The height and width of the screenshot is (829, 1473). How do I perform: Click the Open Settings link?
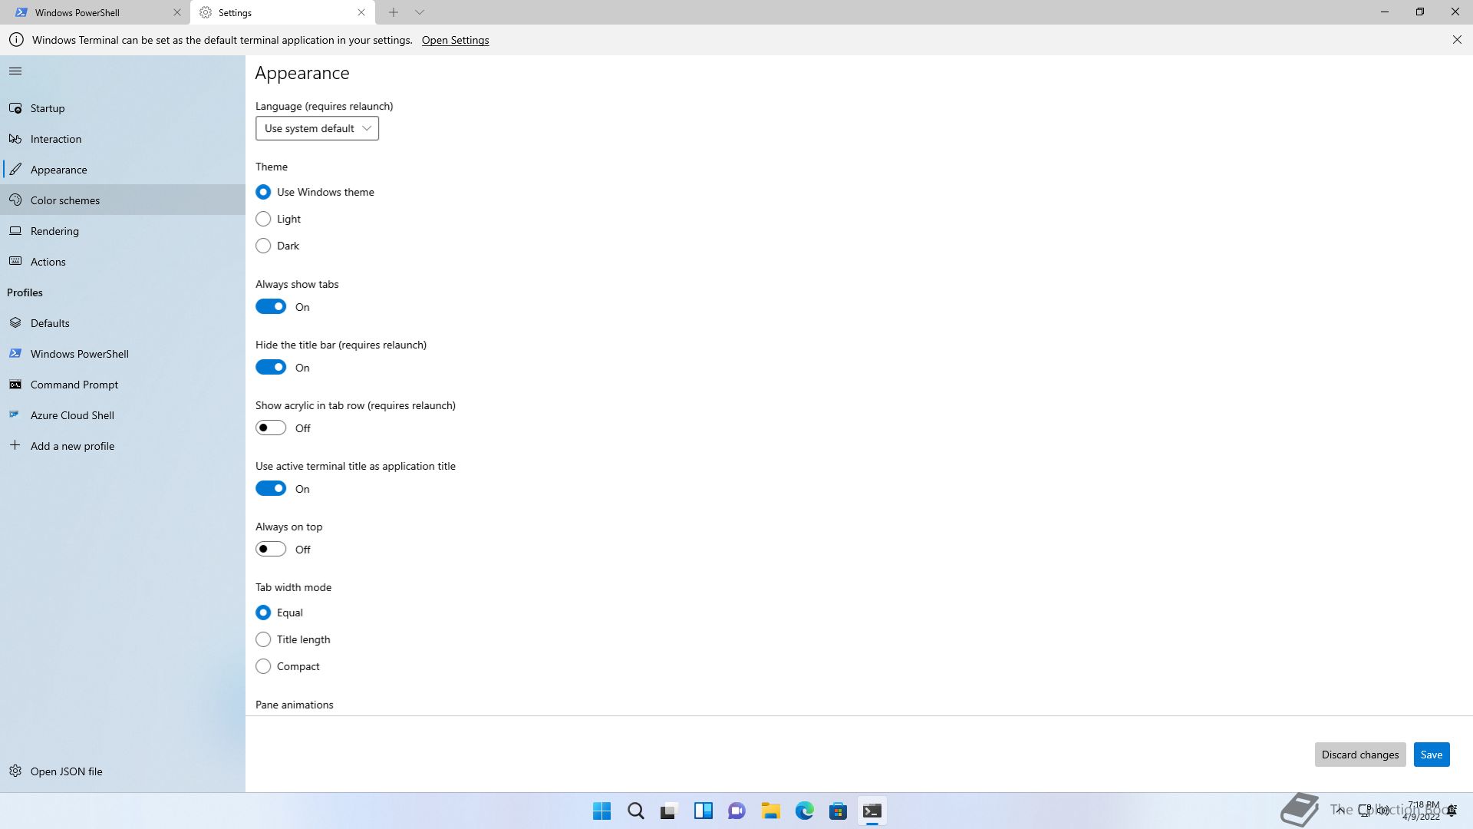click(x=455, y=40)
